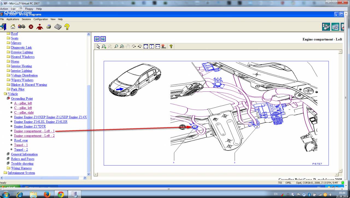The height and width of the screenshot is (198, 350).
Task: Open the Roof, rear grounding link
Action: (21, 140)
